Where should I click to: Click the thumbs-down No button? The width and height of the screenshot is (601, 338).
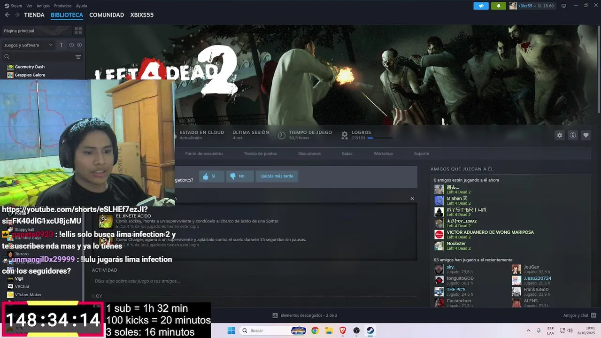pyautogui.click(x=239, y=176)
